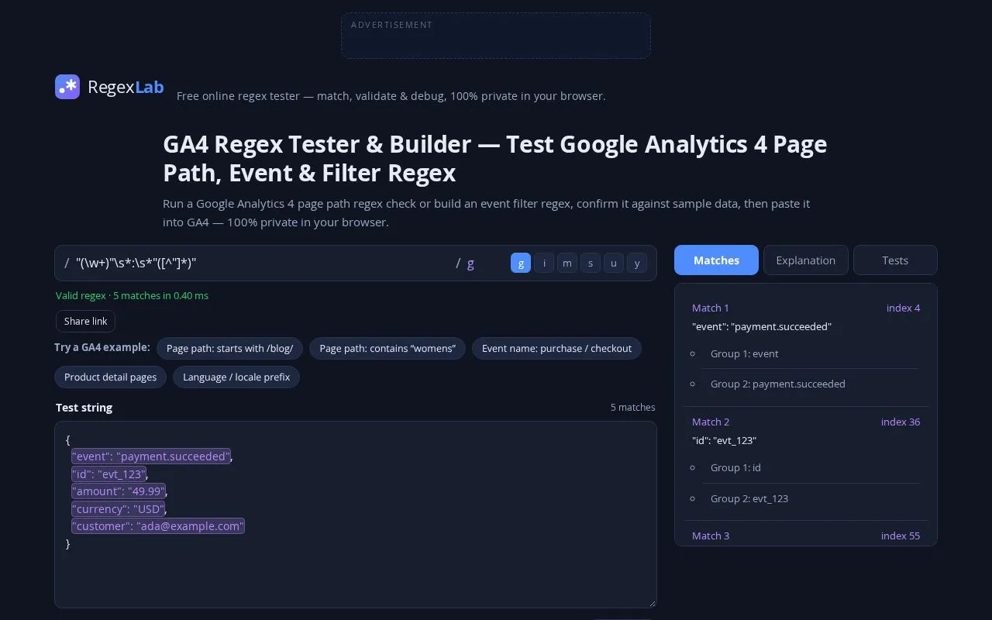Click 'Group 2: payment.succeeded' result row

click(778, 384)
